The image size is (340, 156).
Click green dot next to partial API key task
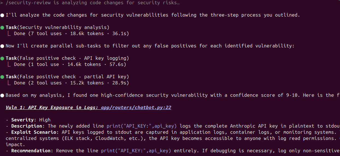click(2, 77)
